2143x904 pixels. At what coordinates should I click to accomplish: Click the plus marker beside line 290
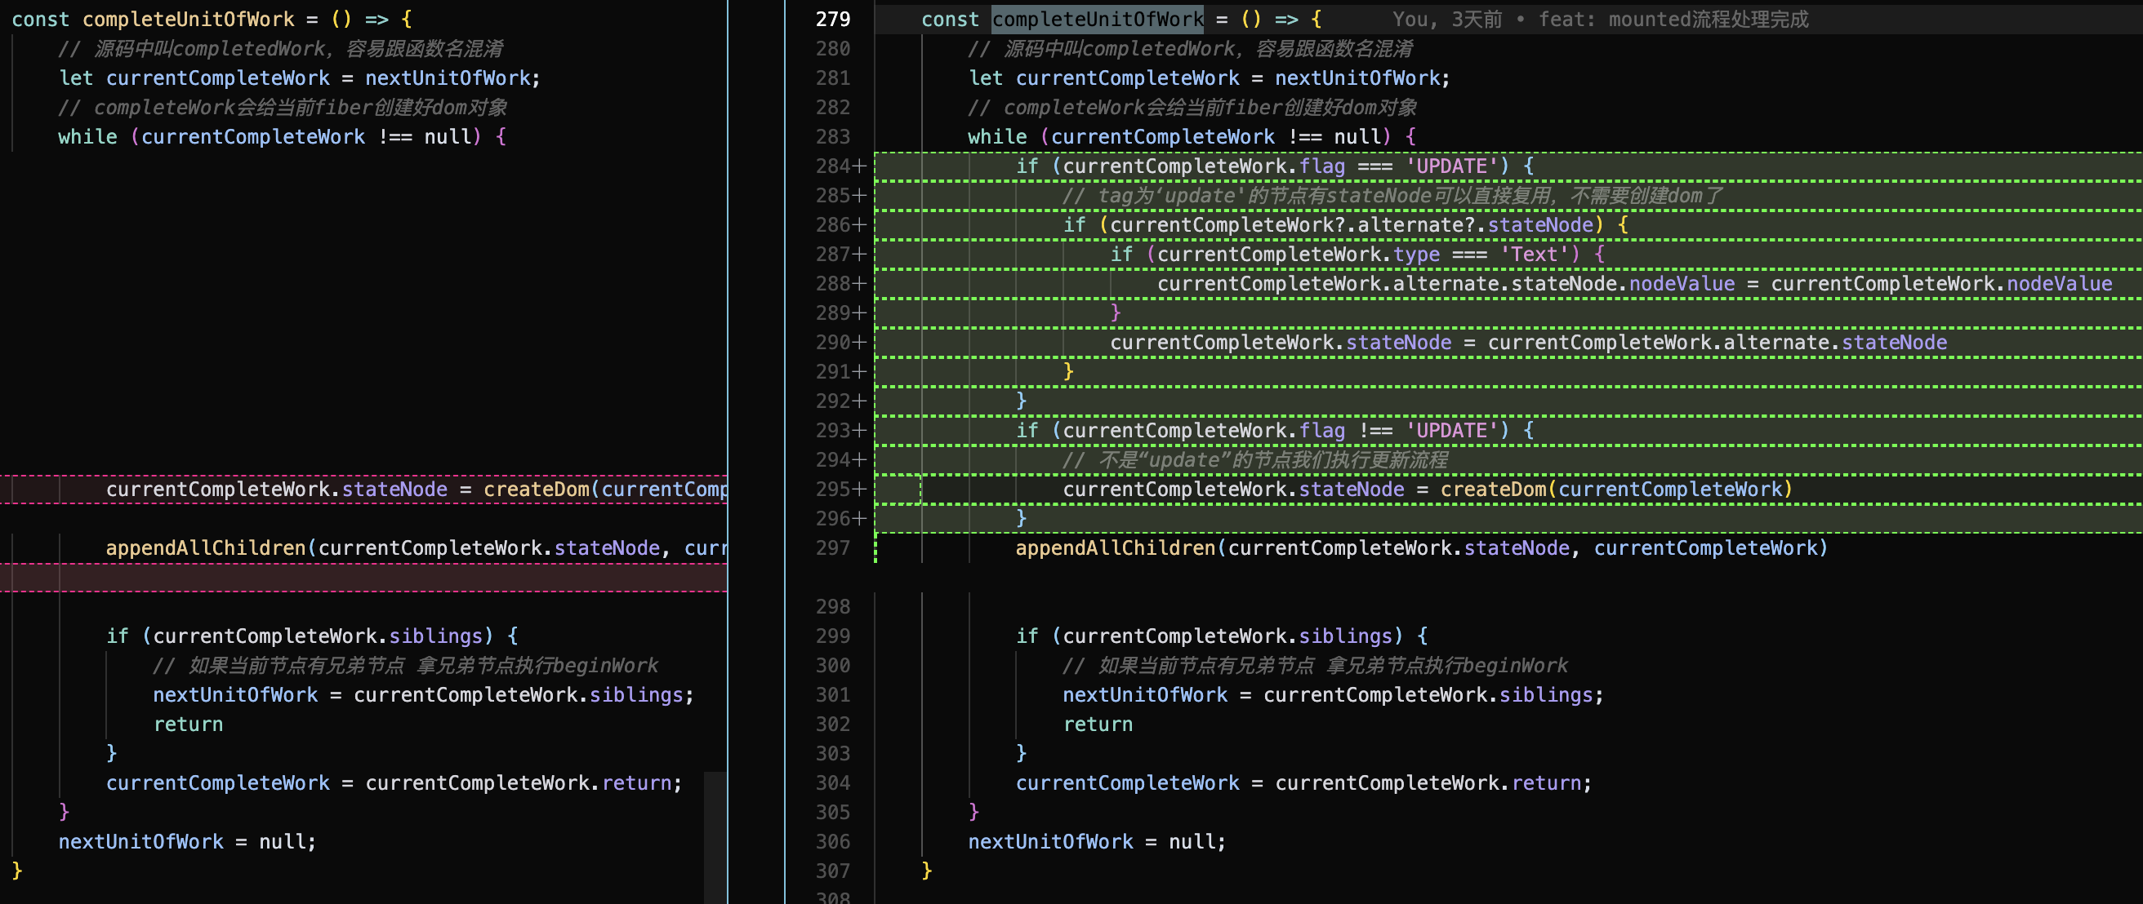(859, 343)
